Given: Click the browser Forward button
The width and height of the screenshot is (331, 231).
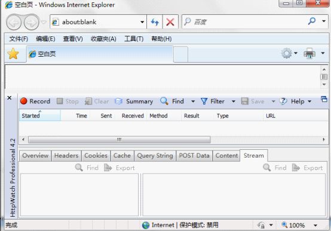Looking at the screenshot, I should pyautogui.click(x=32, y=22).
